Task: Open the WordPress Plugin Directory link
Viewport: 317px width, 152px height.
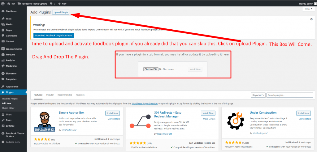Action: 145,103
